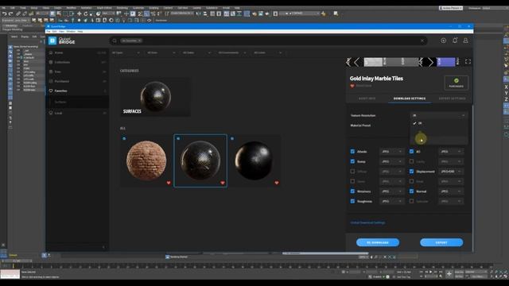Open Help menu in Quixel Bridge window
The image size is (509, 286).
[x=80, y=32]
